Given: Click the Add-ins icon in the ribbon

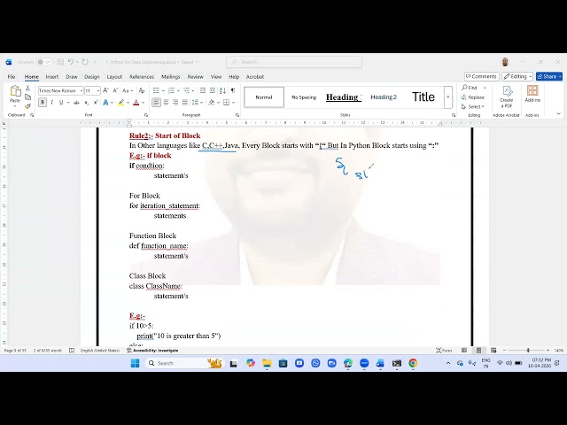Looking at the screenshot, I should click(532, 94).
